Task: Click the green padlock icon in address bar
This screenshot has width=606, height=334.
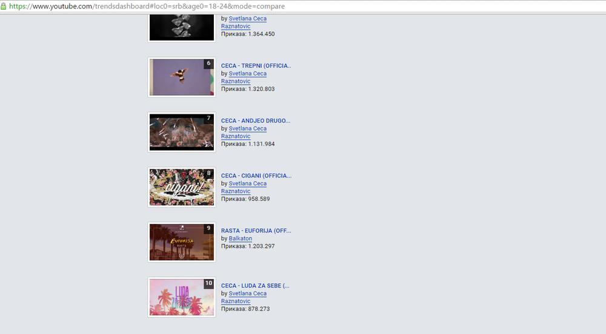Action: (x=4, y=6)
